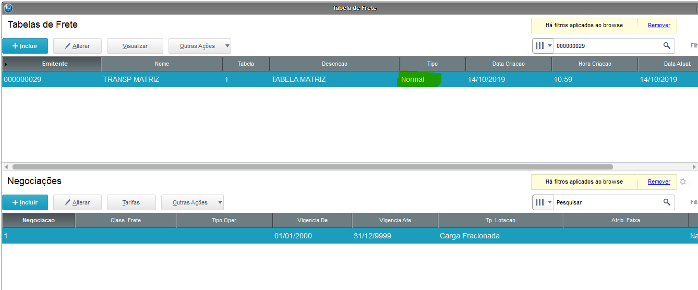Click the search magnifier icon in Negociações
This screenshot has width=698, height=290.
[667, 202]
